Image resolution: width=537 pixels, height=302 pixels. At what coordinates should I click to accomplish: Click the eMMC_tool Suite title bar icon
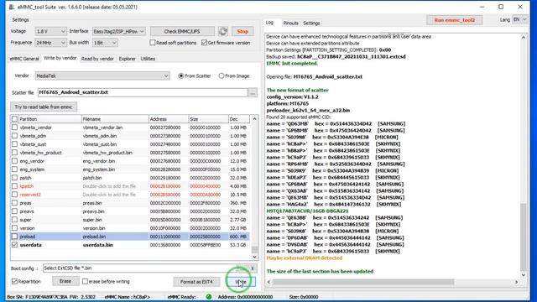click(12, 7)
